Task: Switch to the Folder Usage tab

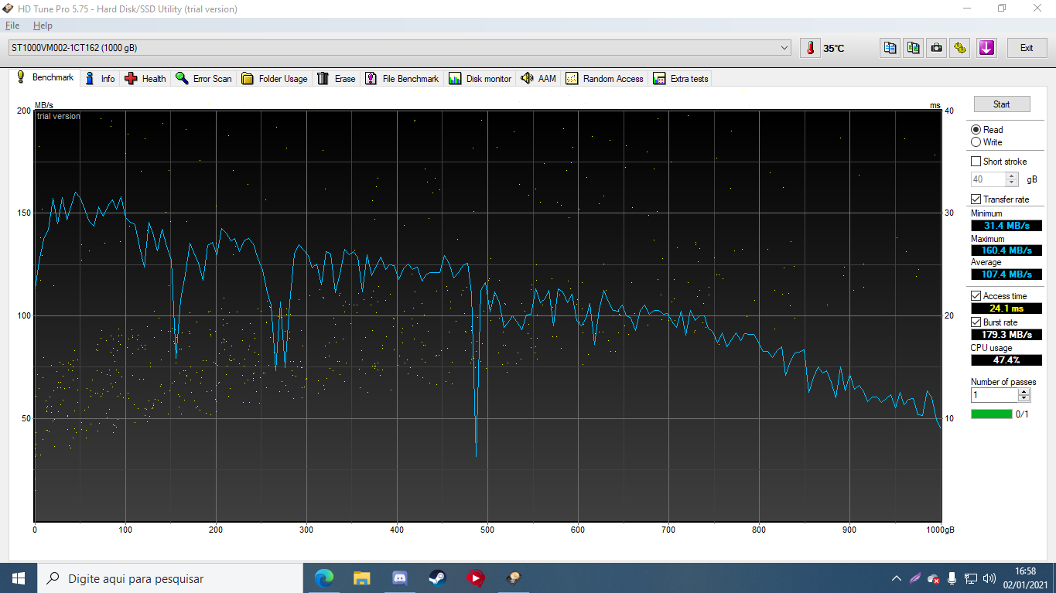Action: pyautogui.click(x=275, y=79)
